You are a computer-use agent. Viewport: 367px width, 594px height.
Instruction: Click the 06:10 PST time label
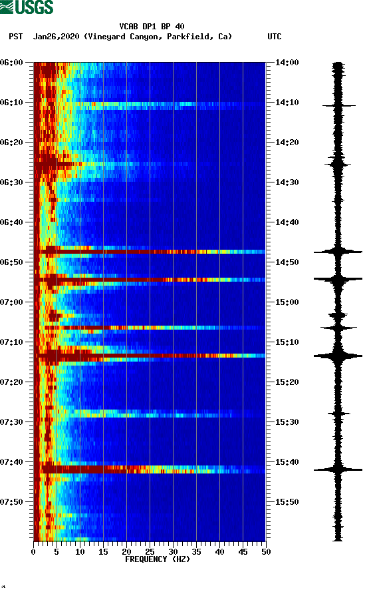click(12, 103)
